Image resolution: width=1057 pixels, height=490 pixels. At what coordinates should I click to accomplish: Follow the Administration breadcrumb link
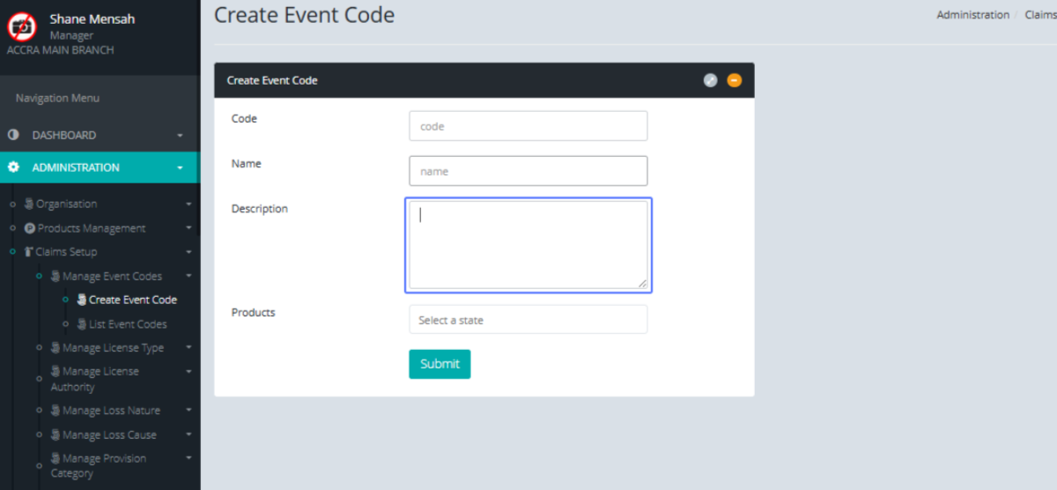click(x=972, y=15)
